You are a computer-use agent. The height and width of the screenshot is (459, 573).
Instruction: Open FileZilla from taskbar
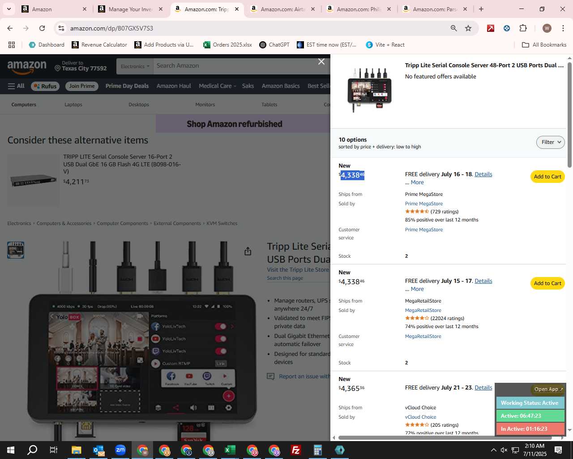296,450
